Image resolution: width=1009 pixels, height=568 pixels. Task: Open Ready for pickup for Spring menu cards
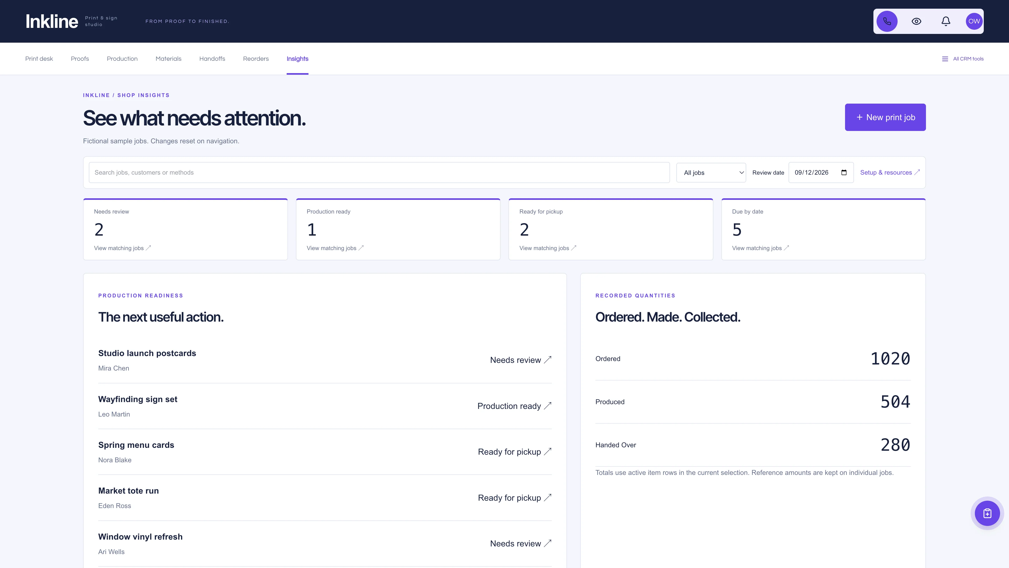pyautogui.click(x=515, y=452)
